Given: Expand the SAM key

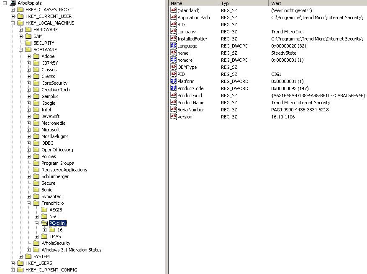Looking at the screenshot, I should coord(21,36).
